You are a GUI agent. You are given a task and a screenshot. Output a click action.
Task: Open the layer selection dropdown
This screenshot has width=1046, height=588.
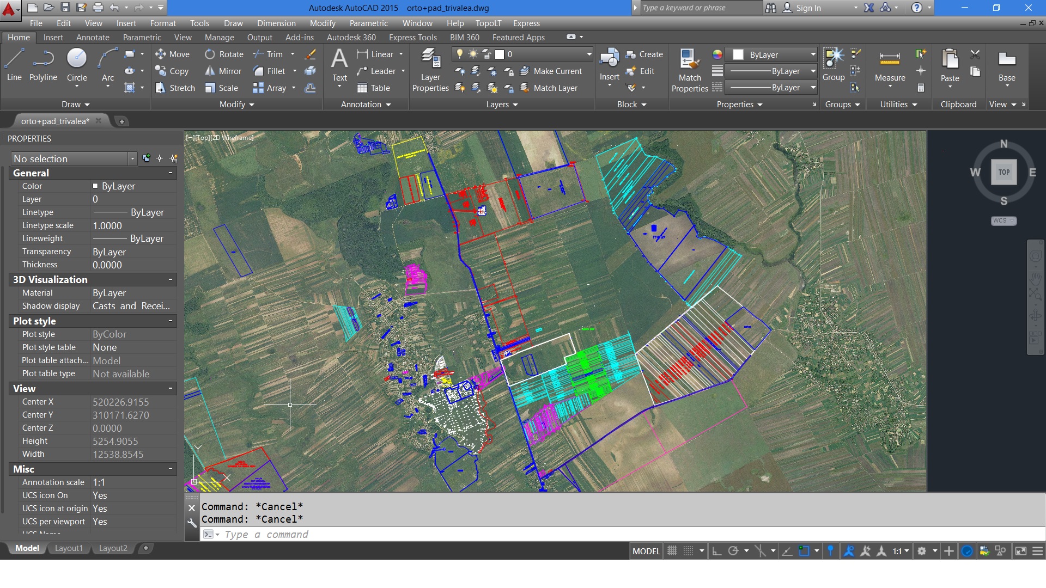(588, 54)
